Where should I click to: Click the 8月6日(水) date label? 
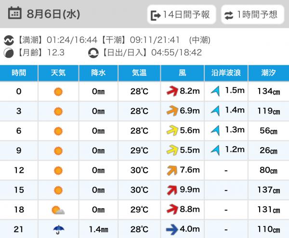53,14
